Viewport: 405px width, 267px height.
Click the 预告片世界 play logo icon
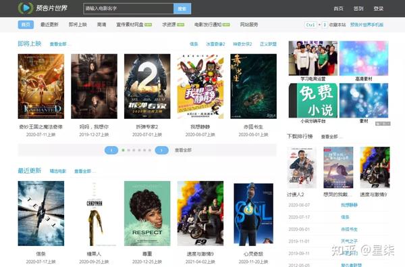click(x=26, y=8)
